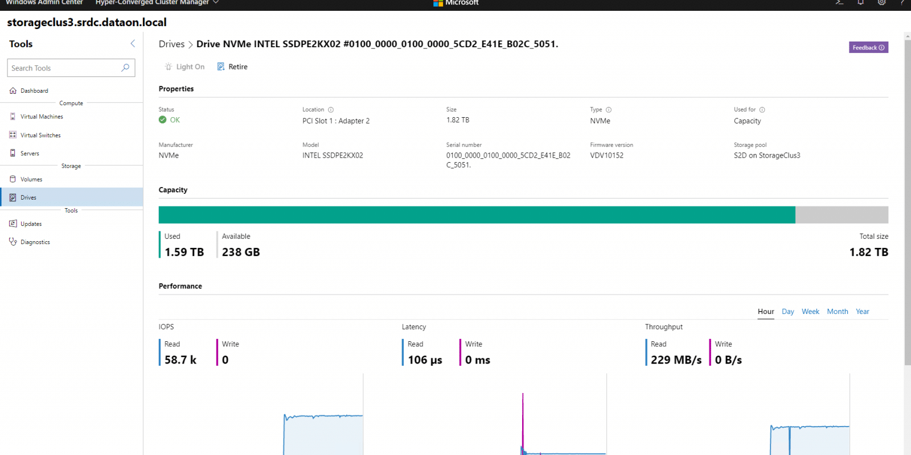Image resolution: width=911 pixels, height=455 pixels.
Task: Click the 106 µs read latency value
Action: pos(425,360)
